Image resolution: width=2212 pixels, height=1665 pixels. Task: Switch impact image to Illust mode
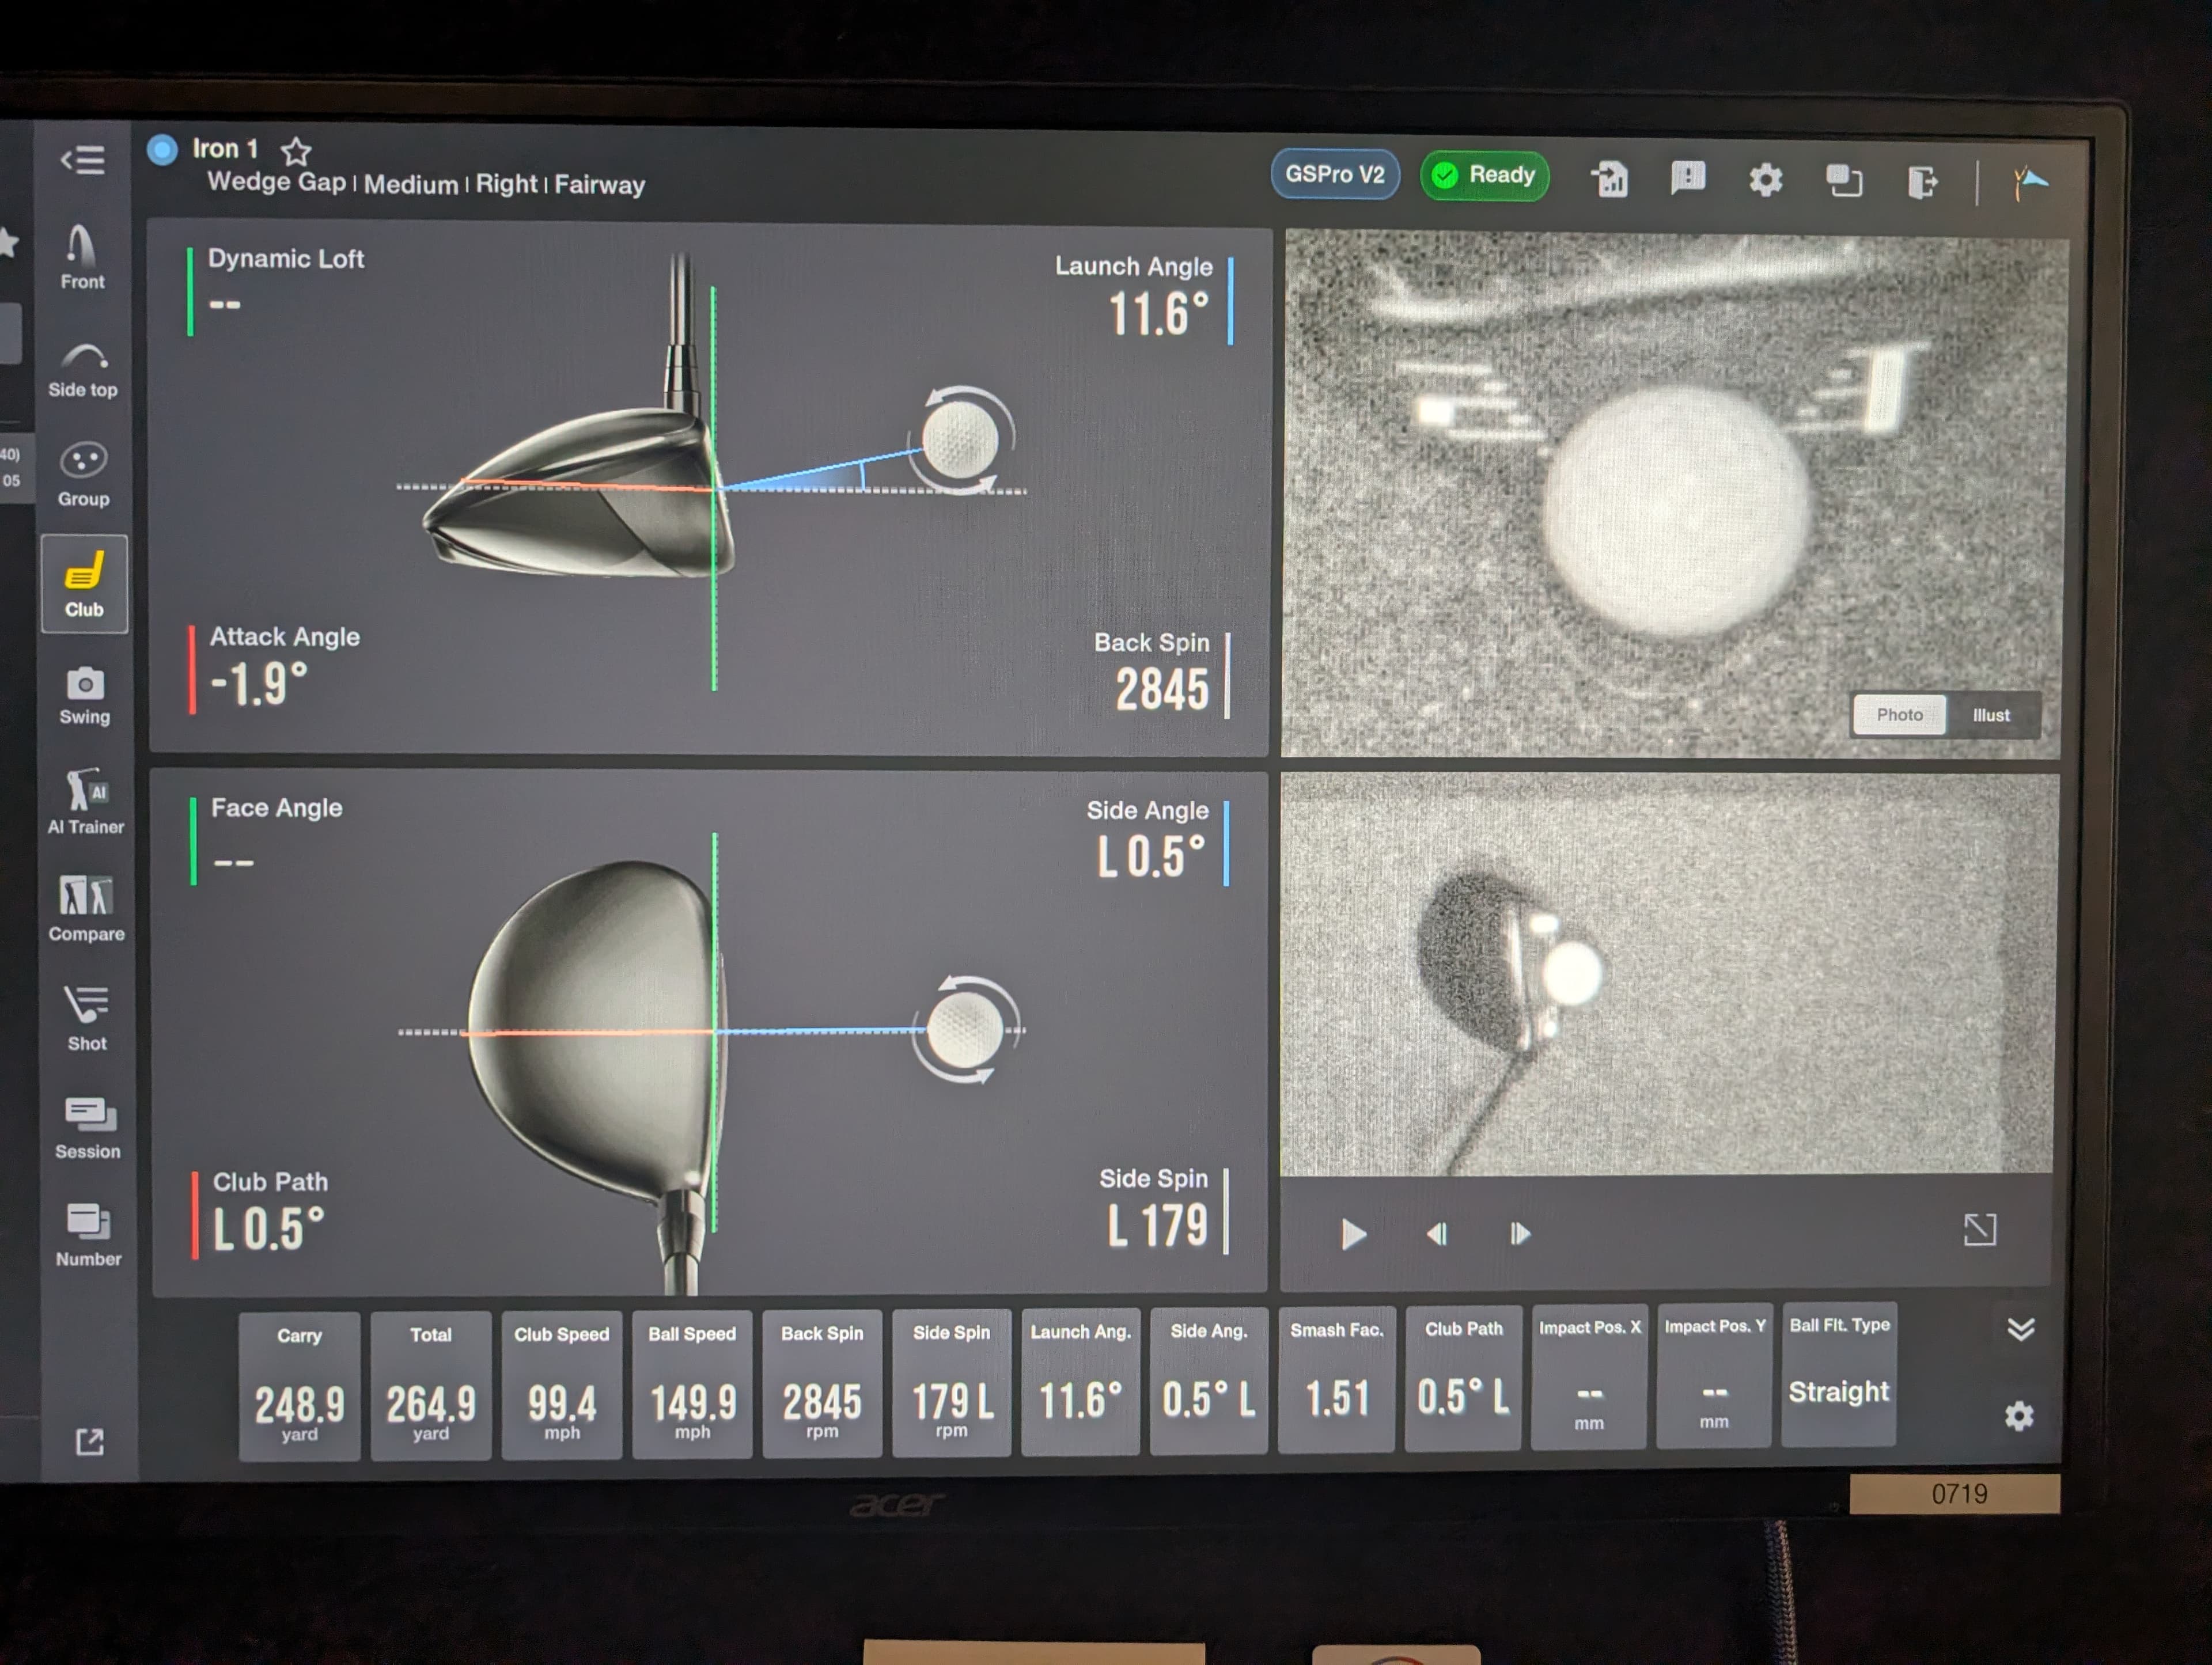[1990, 715]
